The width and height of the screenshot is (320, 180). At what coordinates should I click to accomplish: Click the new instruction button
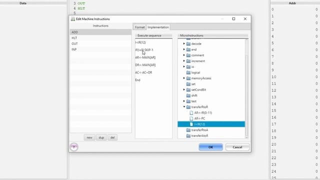(x=89, y=137)
